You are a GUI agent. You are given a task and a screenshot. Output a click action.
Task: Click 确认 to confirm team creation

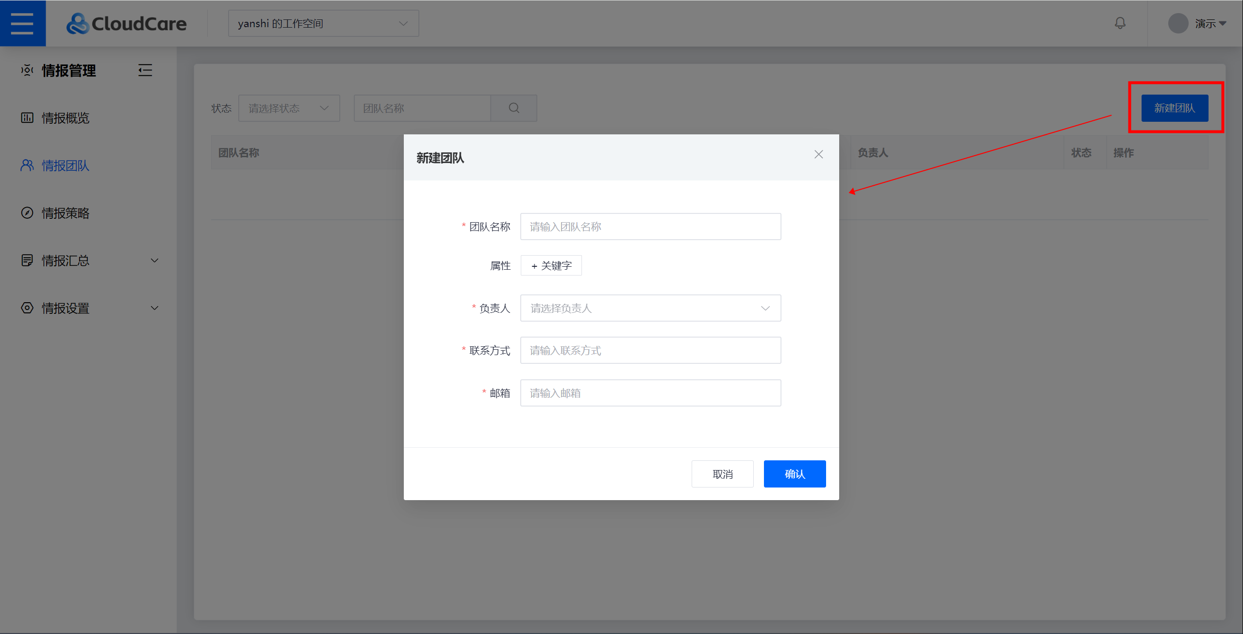(795, 474)
